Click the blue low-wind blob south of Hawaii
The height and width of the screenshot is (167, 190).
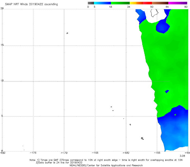tap(163, 26)
